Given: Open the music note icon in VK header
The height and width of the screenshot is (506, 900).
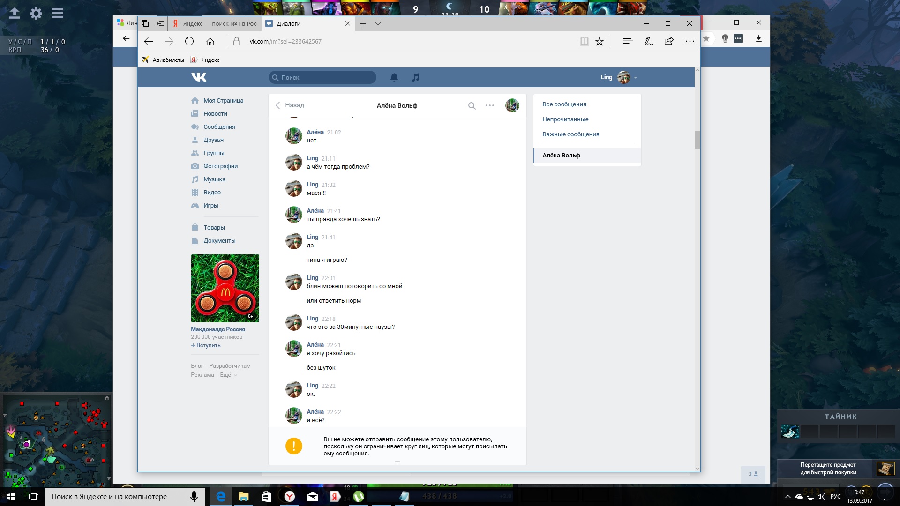Looking at the screenshot, I should pos(416,77).
